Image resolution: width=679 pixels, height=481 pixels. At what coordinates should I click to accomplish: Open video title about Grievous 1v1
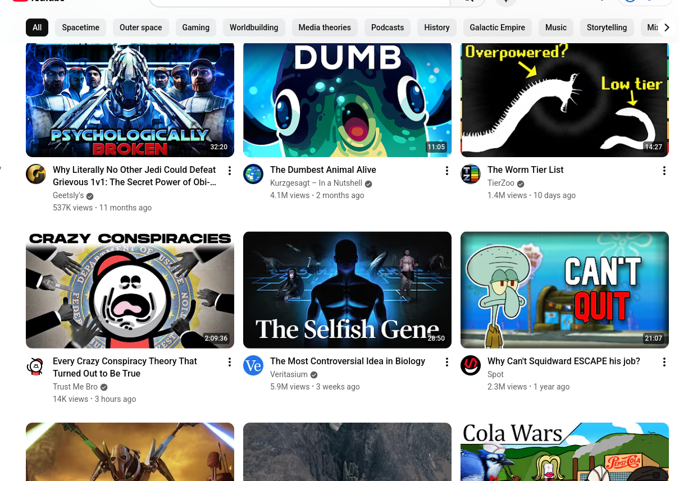point(135,176)
